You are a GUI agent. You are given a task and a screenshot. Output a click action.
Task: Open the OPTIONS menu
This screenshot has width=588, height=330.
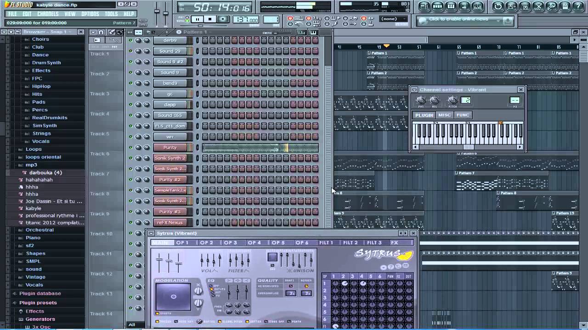click(90, 14)
